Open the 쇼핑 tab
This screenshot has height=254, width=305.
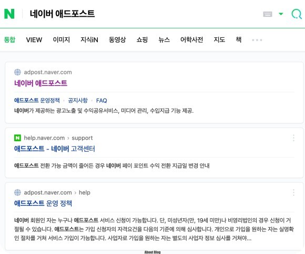click(x=142, y=39)
